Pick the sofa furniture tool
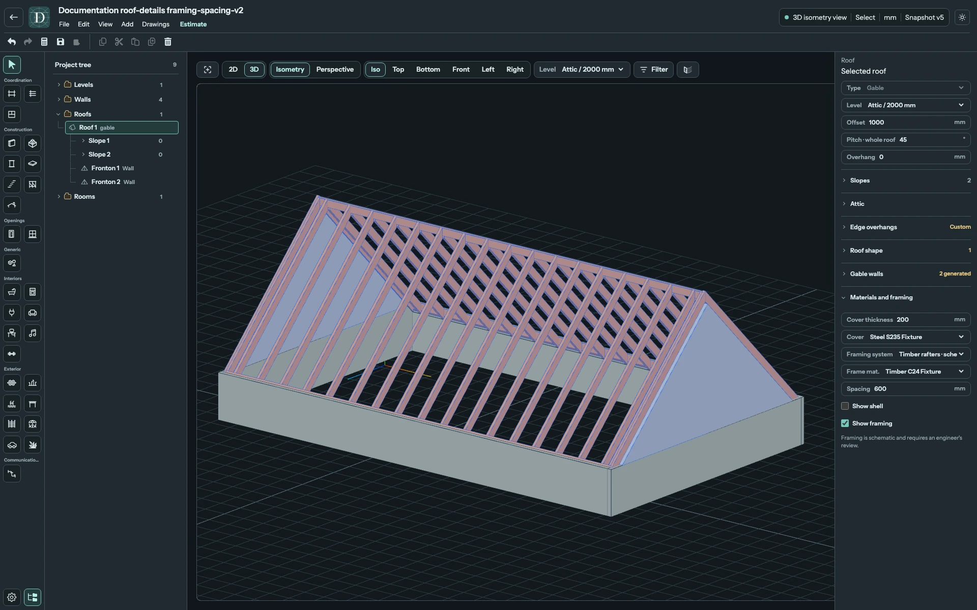This screenshot has height=610, width=977. [x=33, y=313]
